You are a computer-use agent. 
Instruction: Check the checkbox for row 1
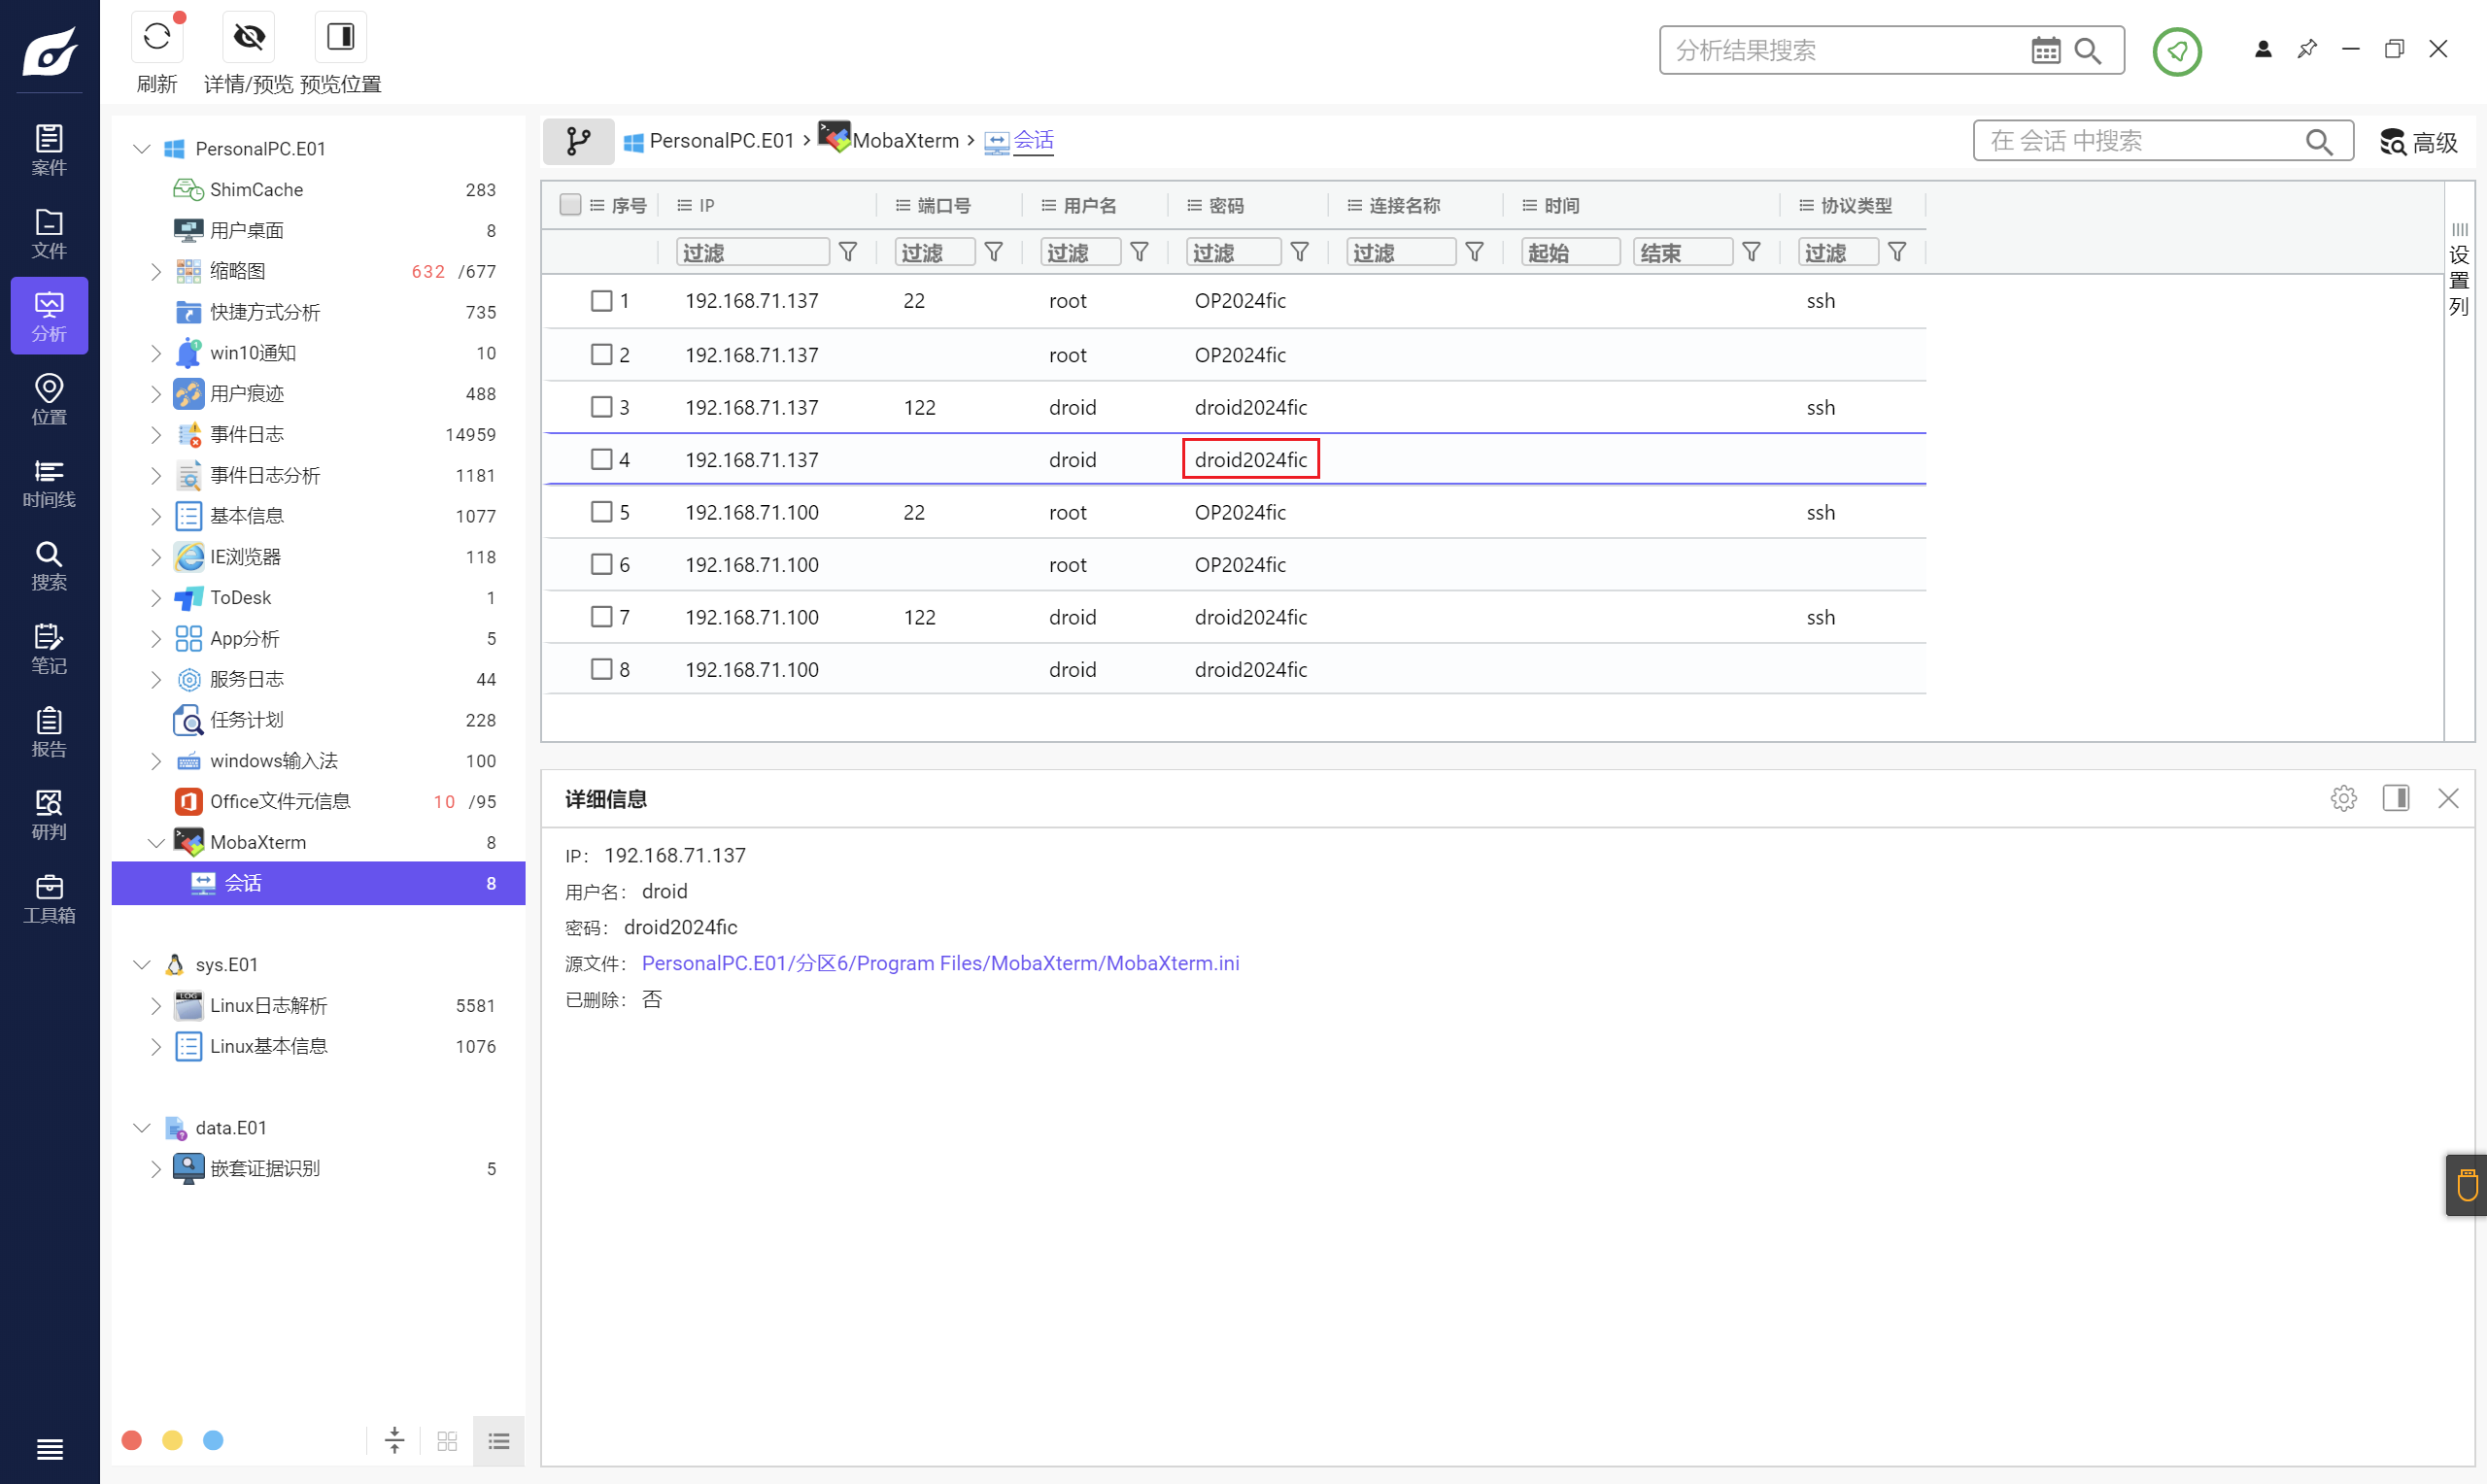coord(601,301)
